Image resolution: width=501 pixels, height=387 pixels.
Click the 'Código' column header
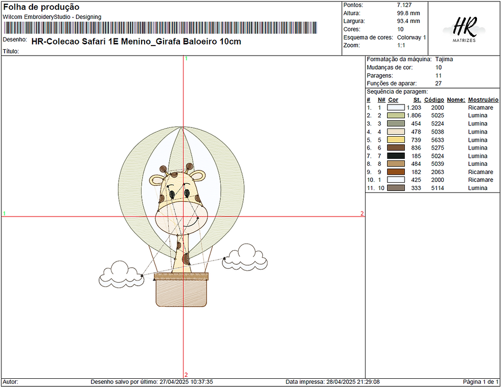click(434, 100)
